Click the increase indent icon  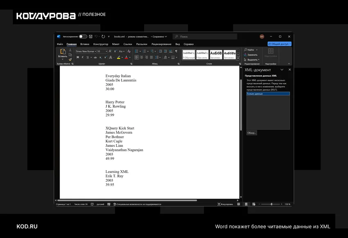[165, 51]
